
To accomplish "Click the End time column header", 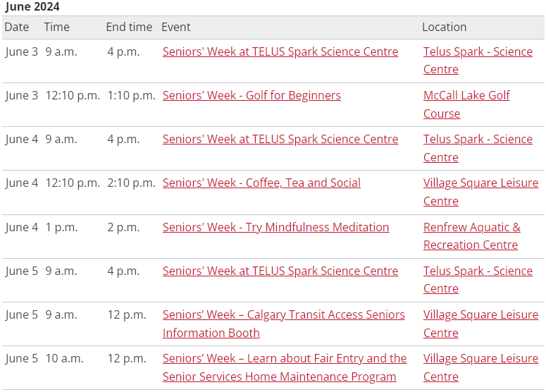I will click(x=129, y=27).
